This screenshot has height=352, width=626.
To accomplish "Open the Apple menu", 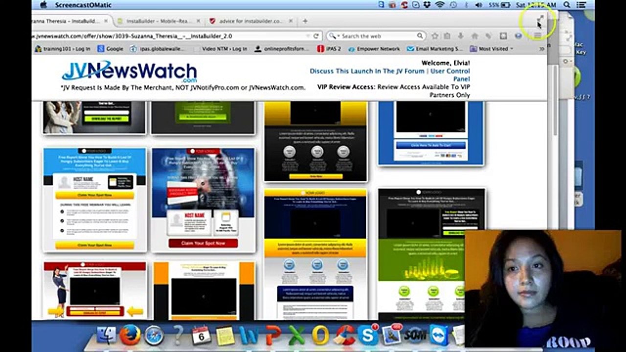I will coord(43,5).
